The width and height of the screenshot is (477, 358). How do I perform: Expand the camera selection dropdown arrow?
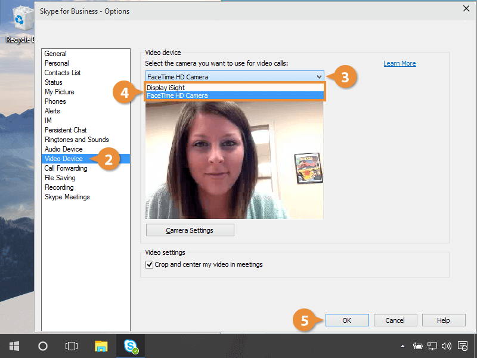pyautogui.click(x=319, y=76)
